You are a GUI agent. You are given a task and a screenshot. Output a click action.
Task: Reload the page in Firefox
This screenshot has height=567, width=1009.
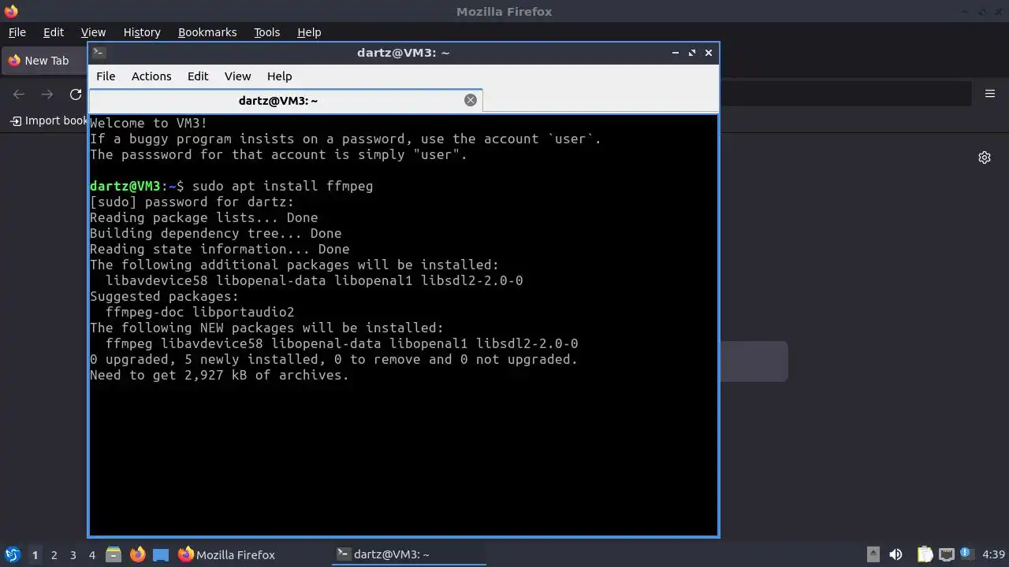pos(76,94)
